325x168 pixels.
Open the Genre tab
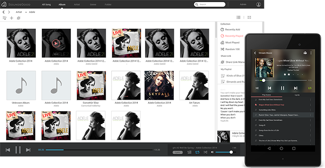pyautogui.click(x=93, y=5)
